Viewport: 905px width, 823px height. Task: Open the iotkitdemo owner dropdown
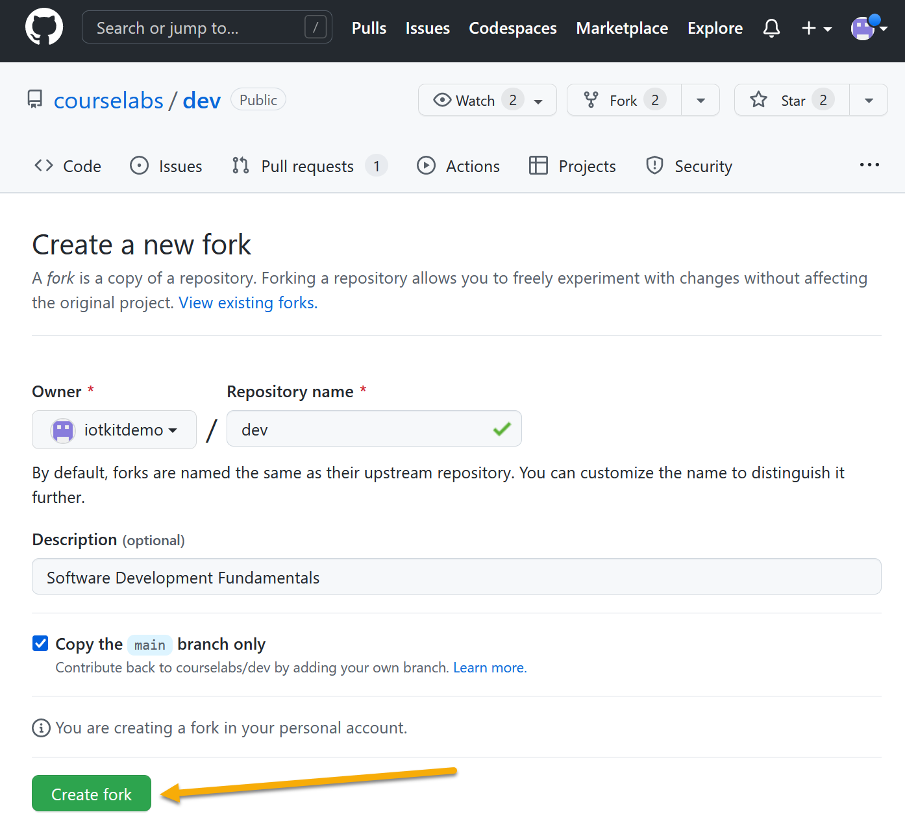coord(114,430)
